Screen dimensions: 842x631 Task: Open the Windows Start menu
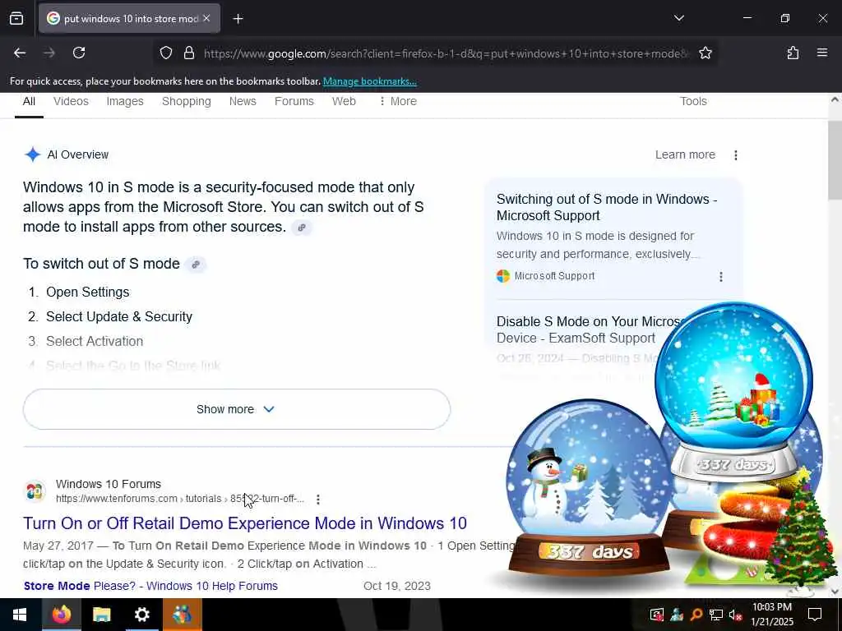tap(20, 615)
